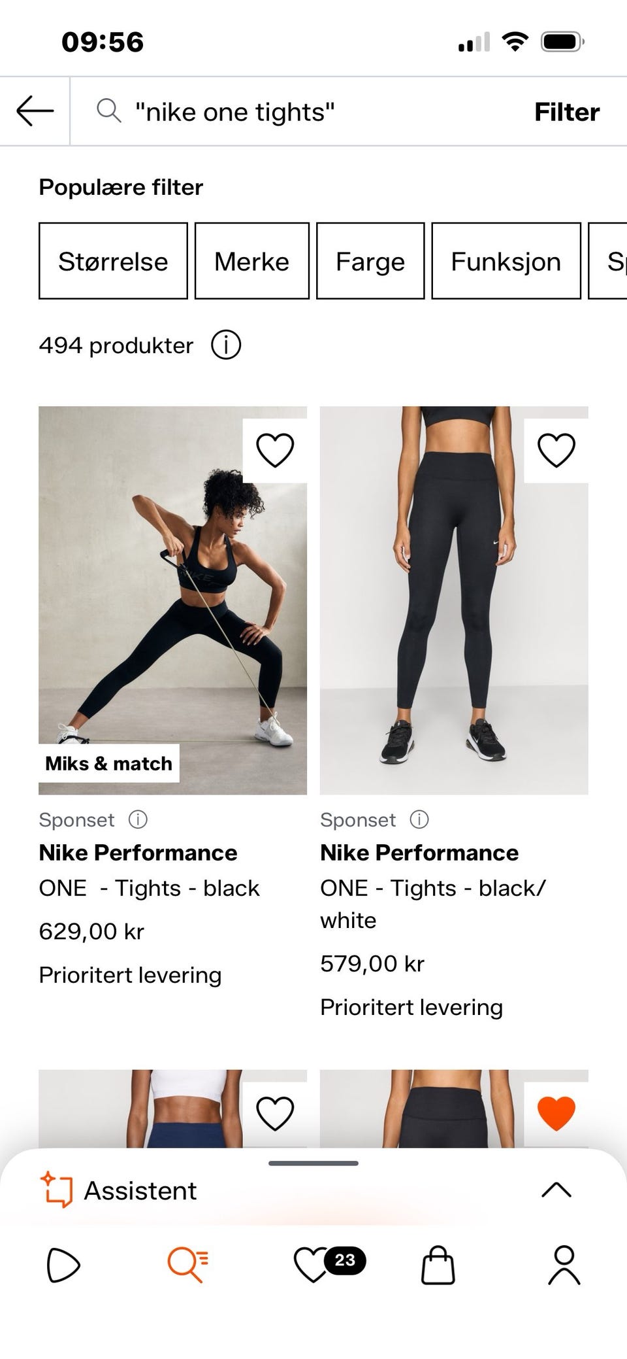Tap the back arrow icon
Screen dimensions: 627x1359
coord(35,111)
